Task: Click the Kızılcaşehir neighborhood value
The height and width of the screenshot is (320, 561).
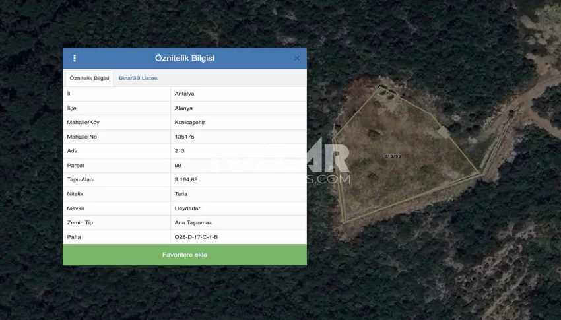Action: (189, 123)
